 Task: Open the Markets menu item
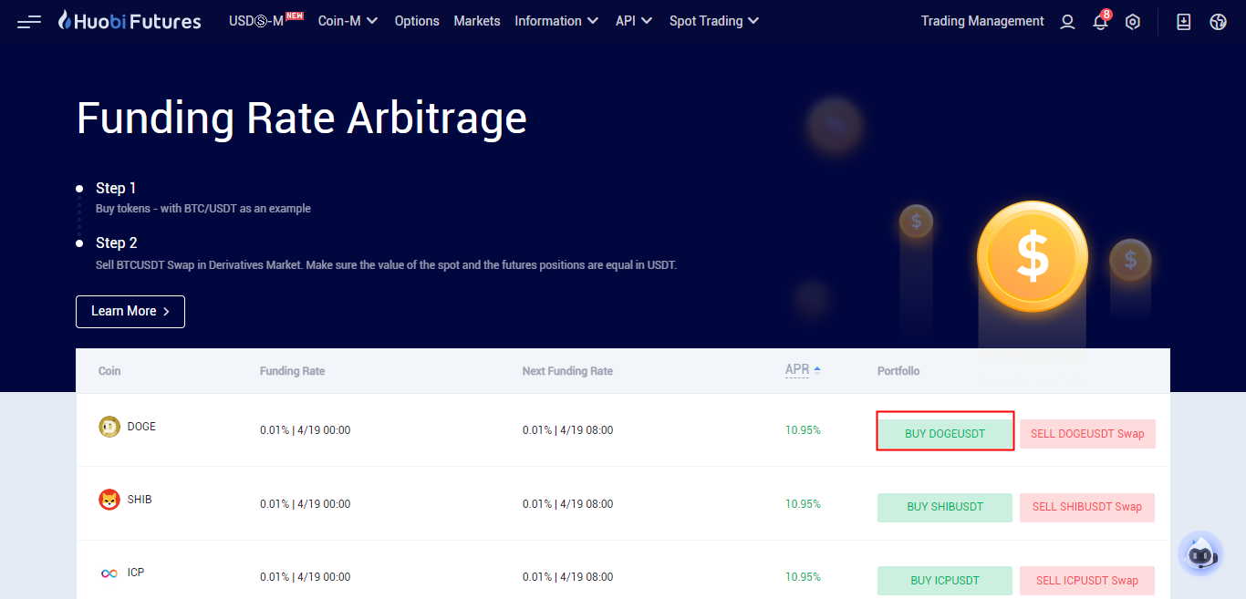[477, 21]
